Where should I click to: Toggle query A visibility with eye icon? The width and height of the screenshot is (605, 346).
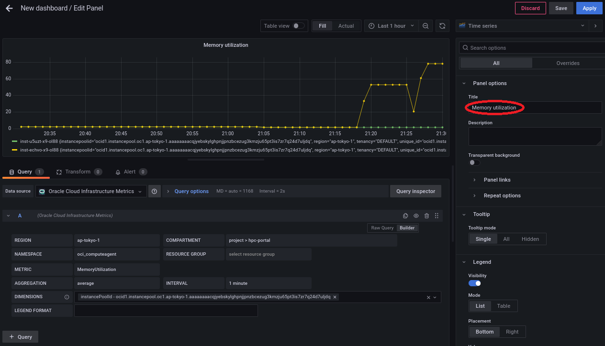(416, 216)
